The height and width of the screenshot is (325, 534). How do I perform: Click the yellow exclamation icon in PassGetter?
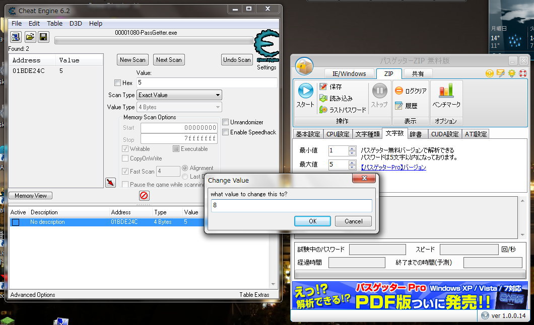[x=489, y=73]
